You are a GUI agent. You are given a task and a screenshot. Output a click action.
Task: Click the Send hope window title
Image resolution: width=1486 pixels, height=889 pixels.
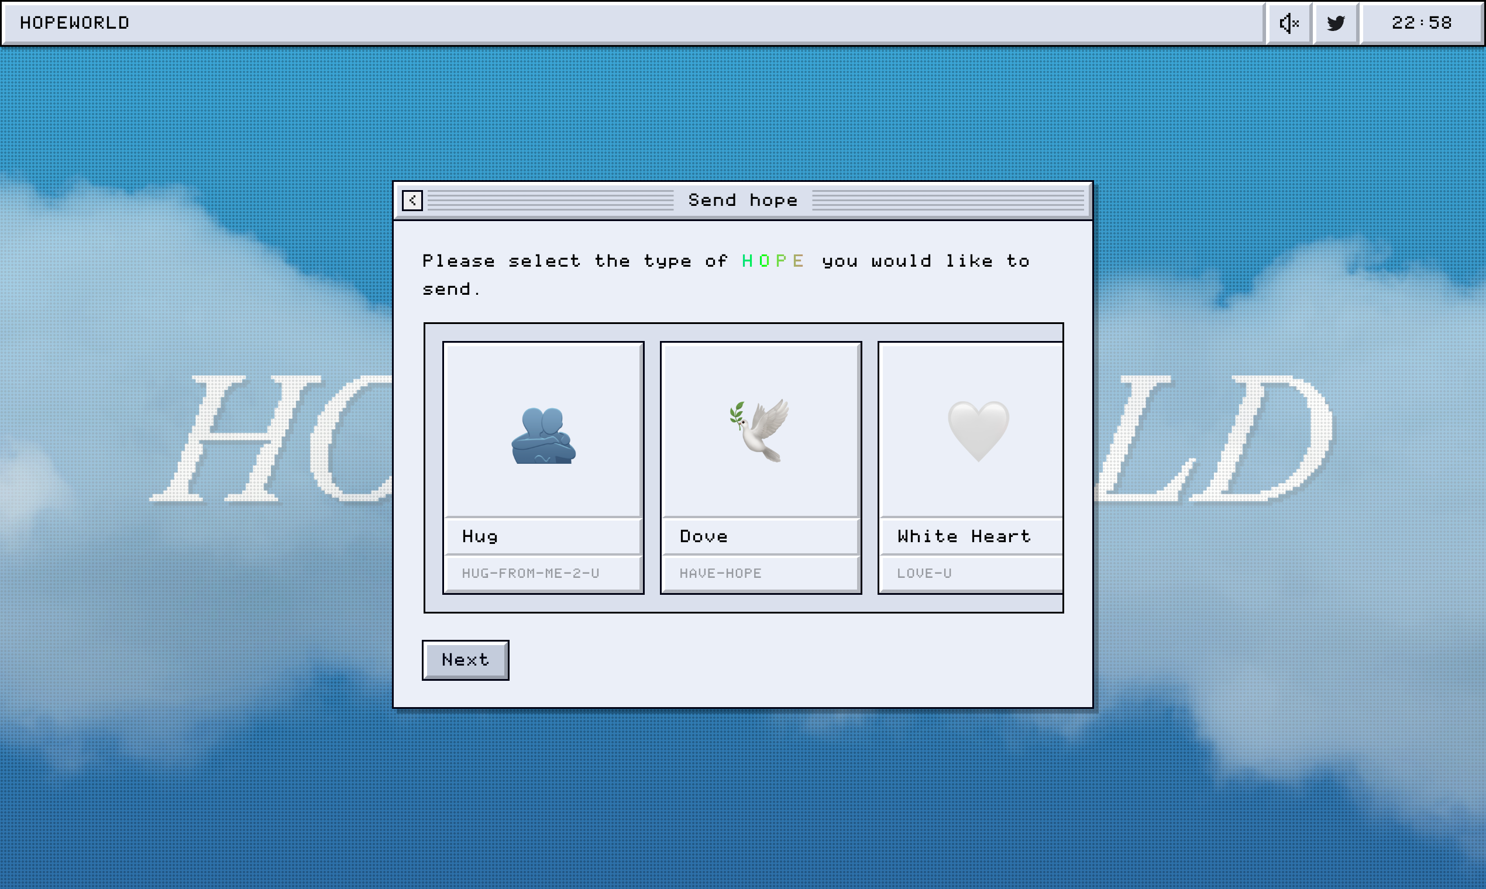point(743,200)
